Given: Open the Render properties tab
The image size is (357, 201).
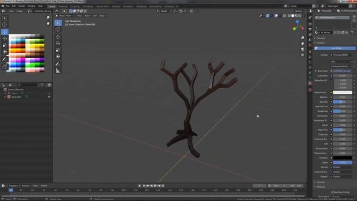Looking at the screenshot, I should [x=310, y=24].
